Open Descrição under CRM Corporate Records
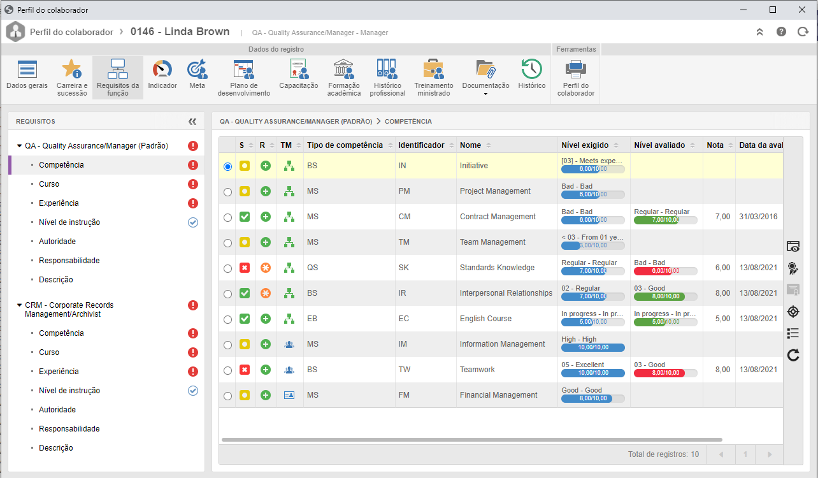 pyautogui.click(x=56, y=448)
